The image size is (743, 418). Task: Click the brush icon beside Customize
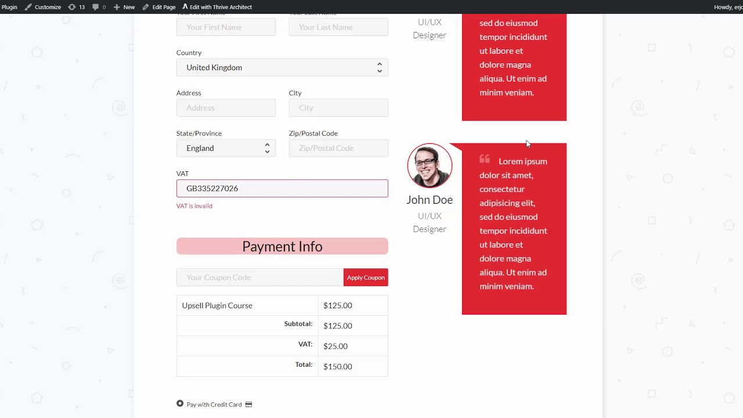tap(28, 7)
